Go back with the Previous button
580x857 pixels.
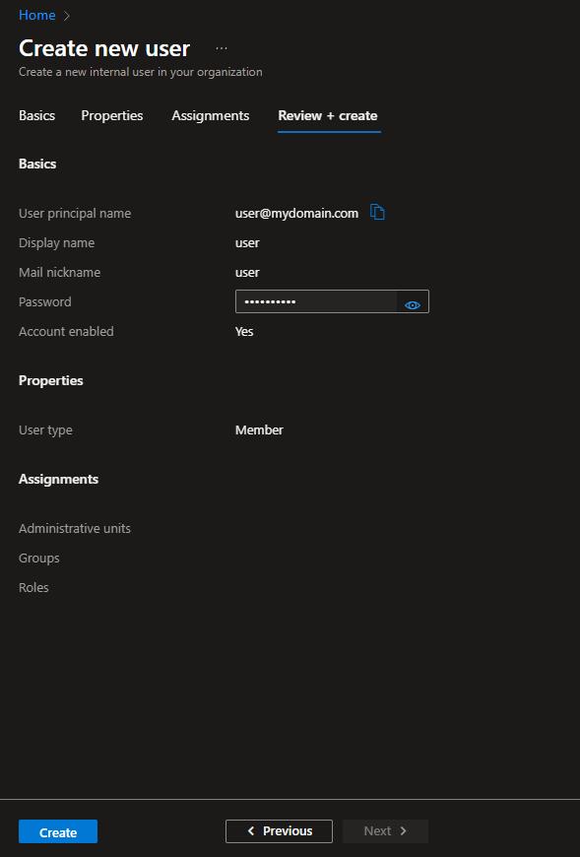[x=279, y=830]
